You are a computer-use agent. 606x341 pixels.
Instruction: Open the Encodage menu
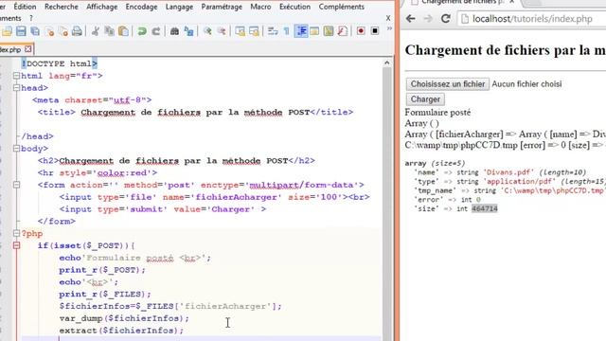(x=141, y=7)
